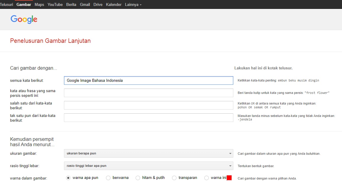
Task: Go to Maps in the top bar
Action: pyautogui.click(x=39, y=4)
